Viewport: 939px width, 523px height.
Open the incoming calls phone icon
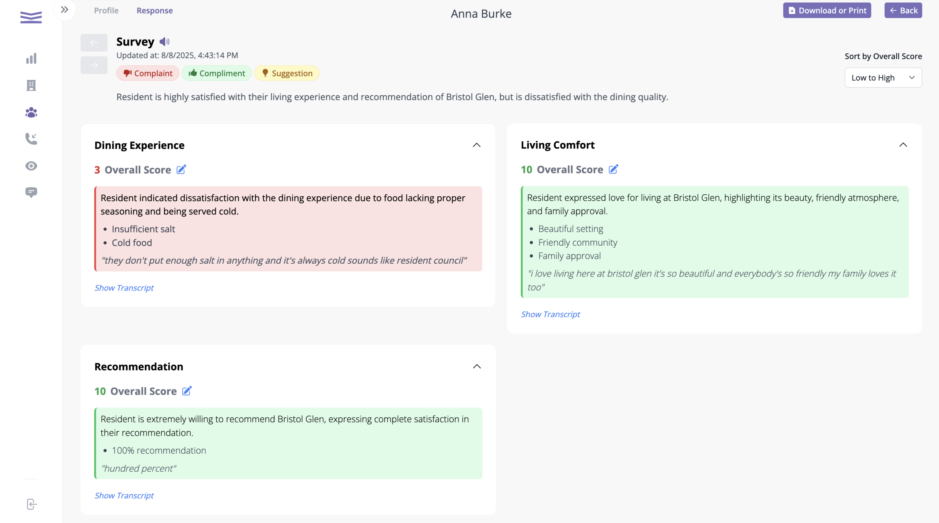(x=31, y=139)
